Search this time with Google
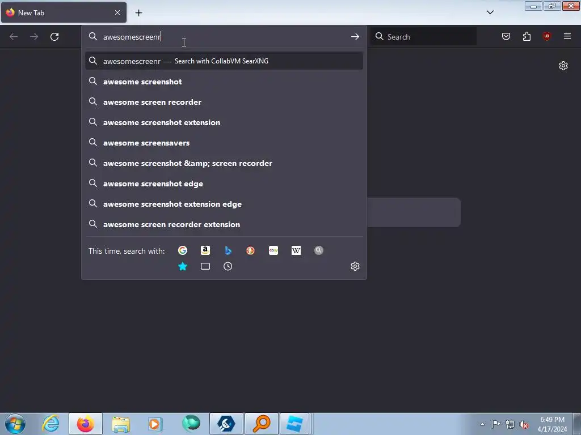Viewport: 581px width, 435px height. coord(183,250)
